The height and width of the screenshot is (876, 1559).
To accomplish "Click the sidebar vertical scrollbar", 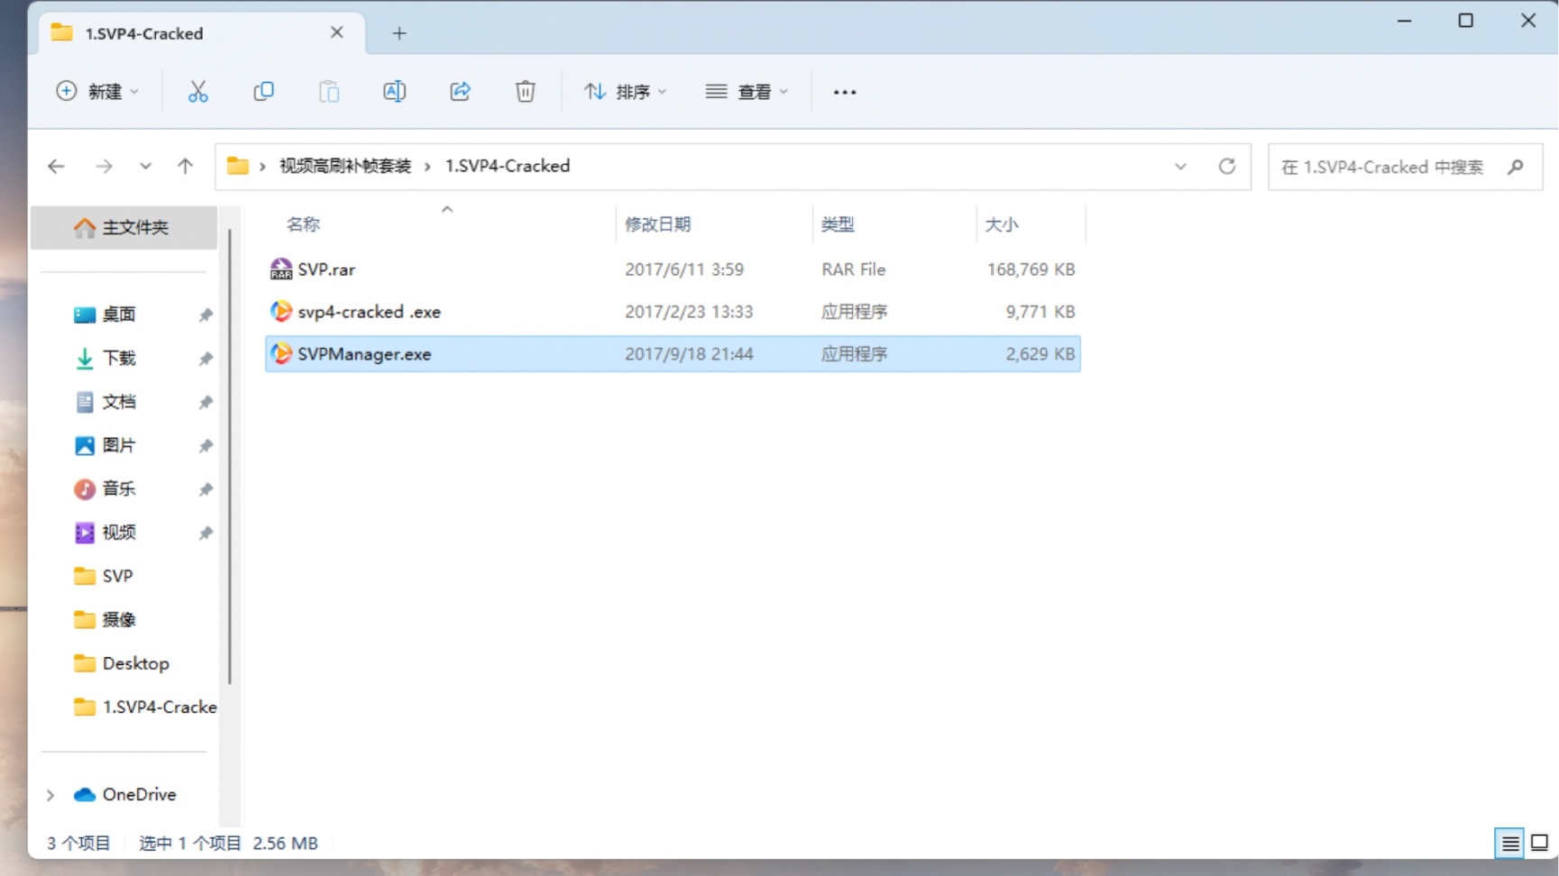I will coord(230,456).
